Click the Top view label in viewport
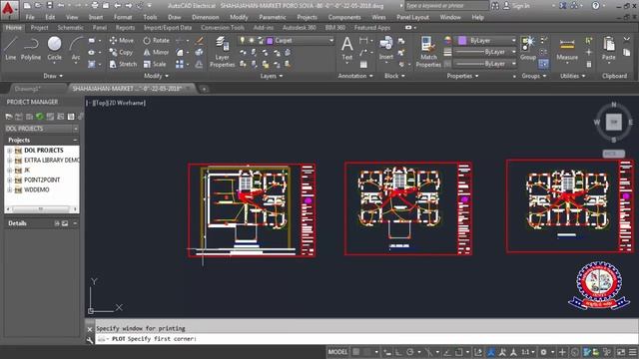 [x=100, y=103]
